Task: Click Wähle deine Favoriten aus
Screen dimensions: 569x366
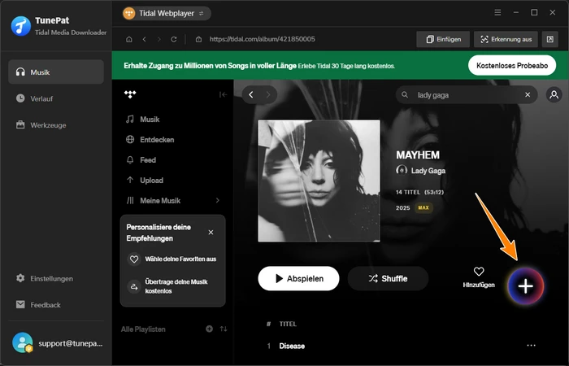Action: tap(172, 259)
